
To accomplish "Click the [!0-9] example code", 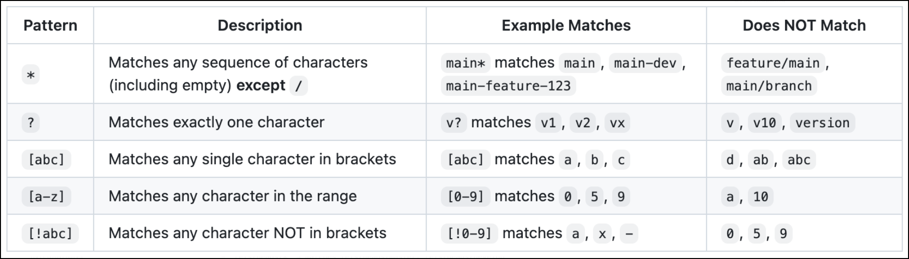I will click(469, 233).
